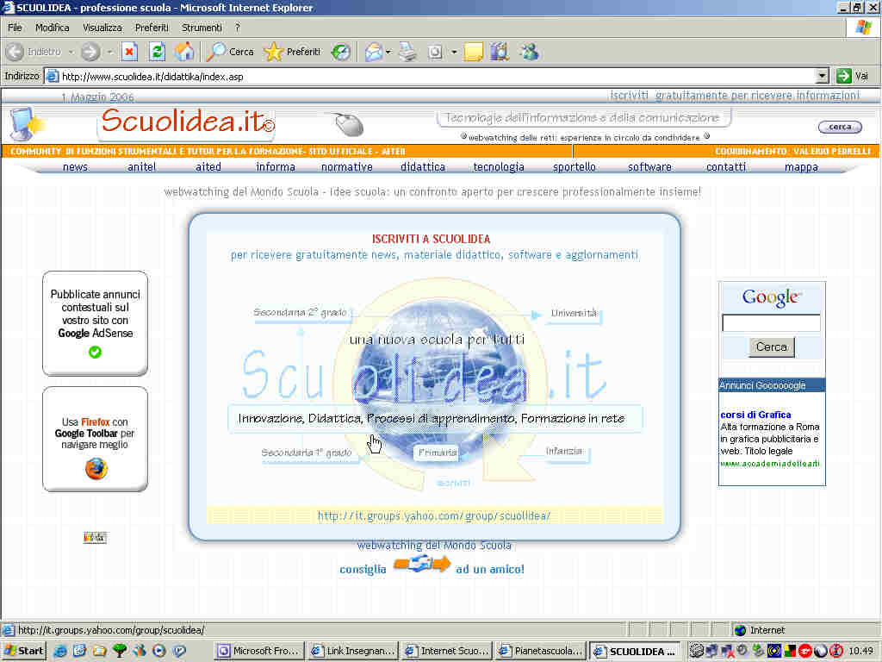Image resolution: width=882 pixels, height=662 pixels.
Task: Click the toolbar icon right of the yellow note
Action: tap(500, 52)
